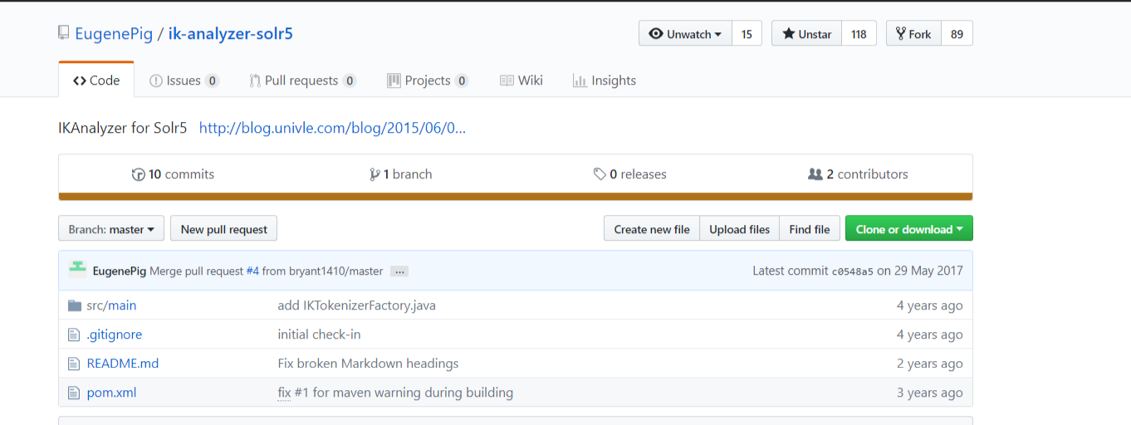
Task: Click Find file button
Action: point(810,229)
